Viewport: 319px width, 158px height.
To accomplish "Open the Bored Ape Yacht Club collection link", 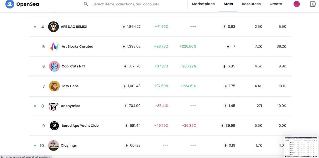I will point(80,126).
